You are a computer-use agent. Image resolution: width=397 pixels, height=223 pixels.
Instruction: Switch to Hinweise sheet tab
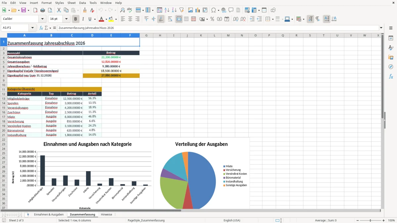[x=107, y=214]
